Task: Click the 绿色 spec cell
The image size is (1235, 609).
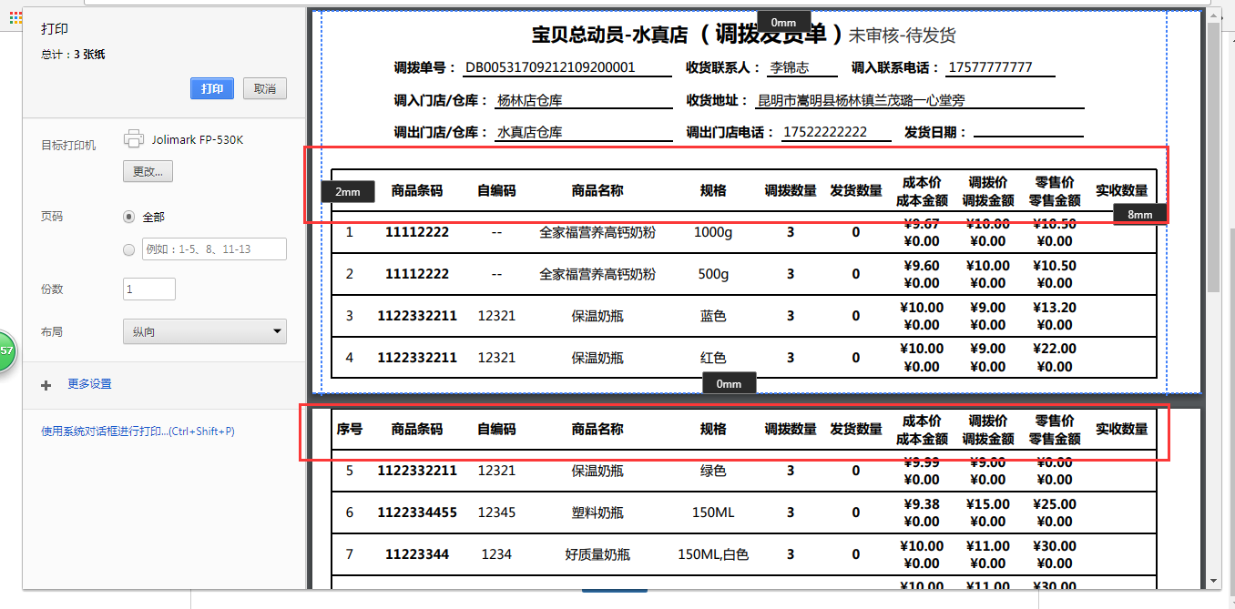Action: (x=713, y=471)
